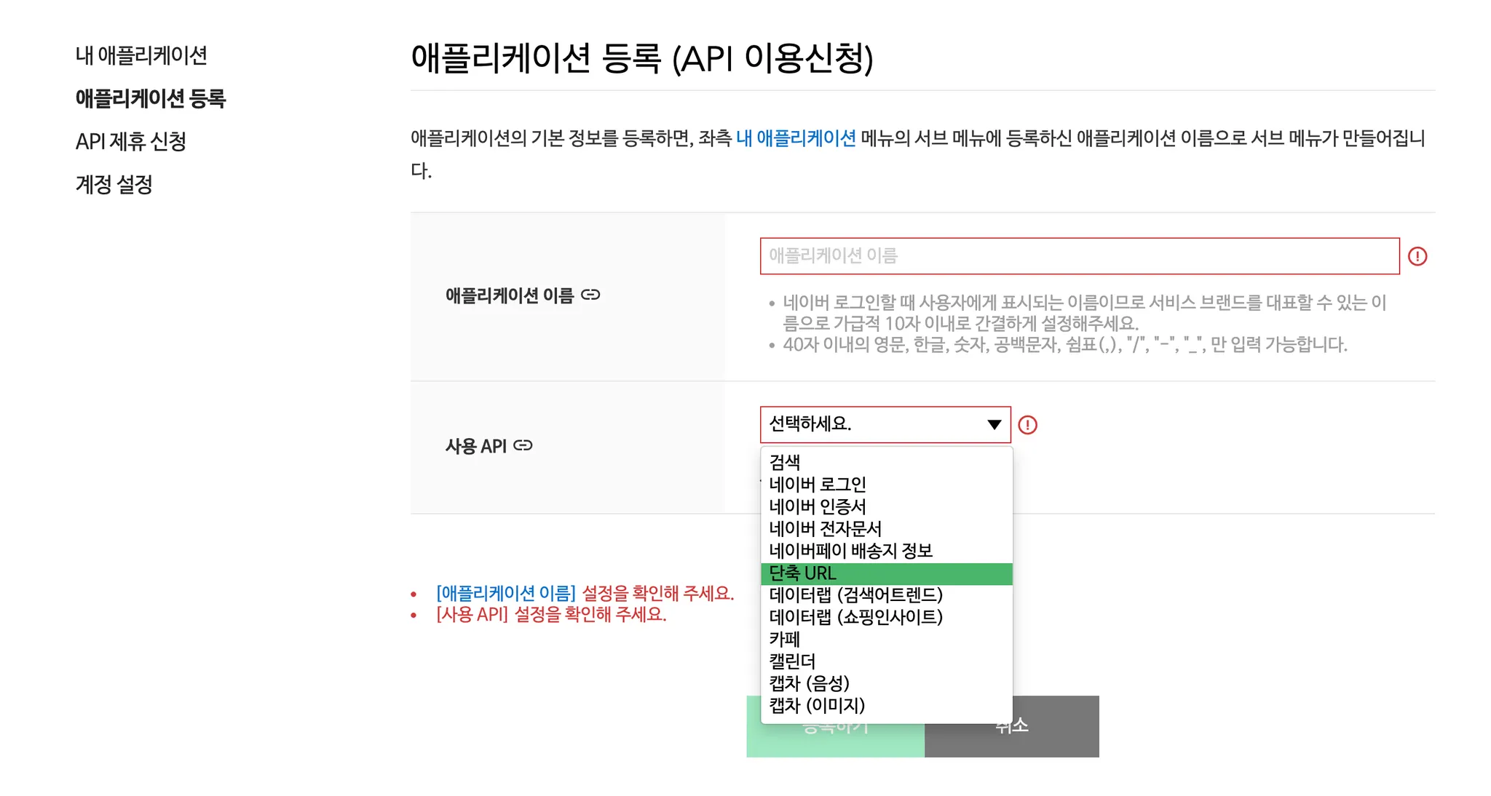The height and width of the screenshot is (796, 1491).
Task: Choose 캡차 (음성) from list
Action: click(x=809, y=683)
